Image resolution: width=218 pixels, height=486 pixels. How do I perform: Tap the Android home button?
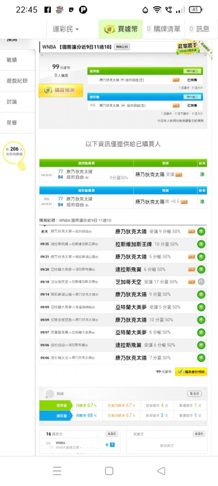tap(109, 471)
